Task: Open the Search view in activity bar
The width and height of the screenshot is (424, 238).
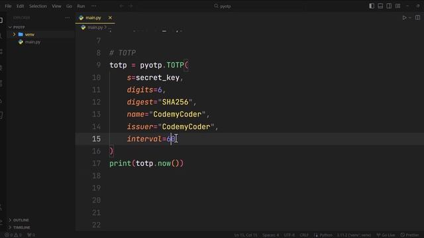Action: (1, 36)
